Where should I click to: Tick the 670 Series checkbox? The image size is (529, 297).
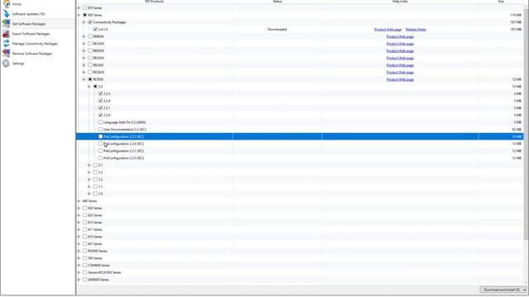pyautogui.click(x=84, y=7)
